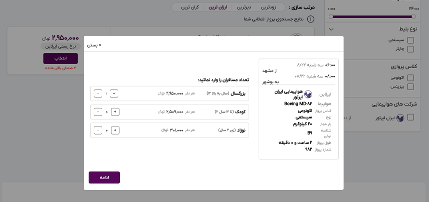
Task: Close the dialog with × بستن
Action: point(94,45)
